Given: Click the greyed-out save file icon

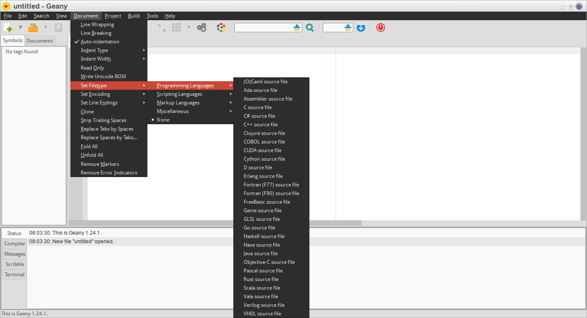Looking at the screenshot, I should (58, 28).
